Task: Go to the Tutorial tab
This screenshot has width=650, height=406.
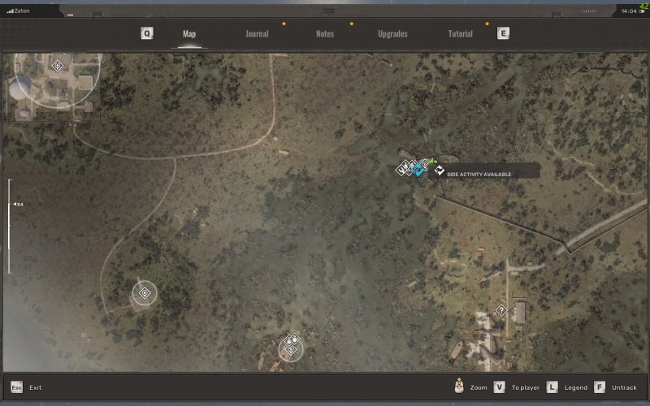Action: (461, 34)
